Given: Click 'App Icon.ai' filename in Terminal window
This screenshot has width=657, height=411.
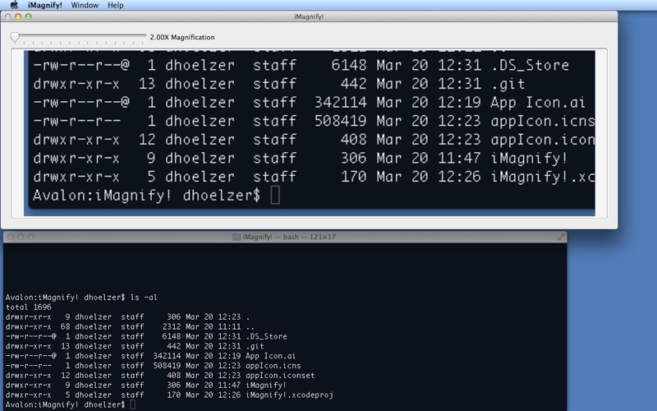Looking at the screenshot, I should [x=271, y=356].
